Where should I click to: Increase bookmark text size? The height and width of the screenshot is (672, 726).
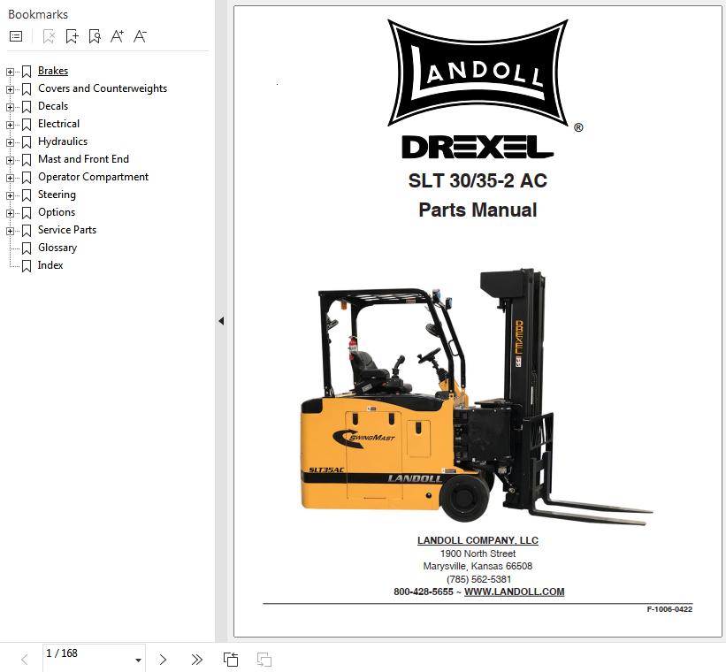[117, 36]
